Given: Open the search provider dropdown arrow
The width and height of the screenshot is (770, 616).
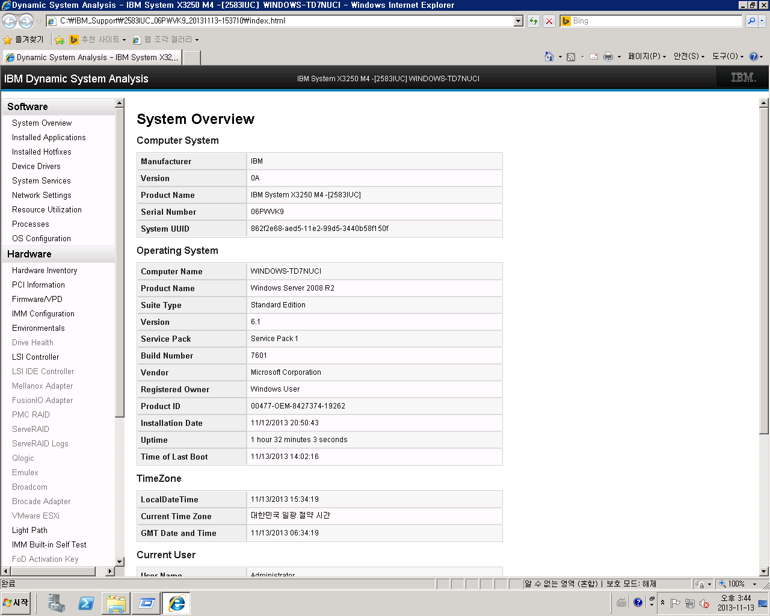Looking at the screenshot, I should [x=762, y=21].
